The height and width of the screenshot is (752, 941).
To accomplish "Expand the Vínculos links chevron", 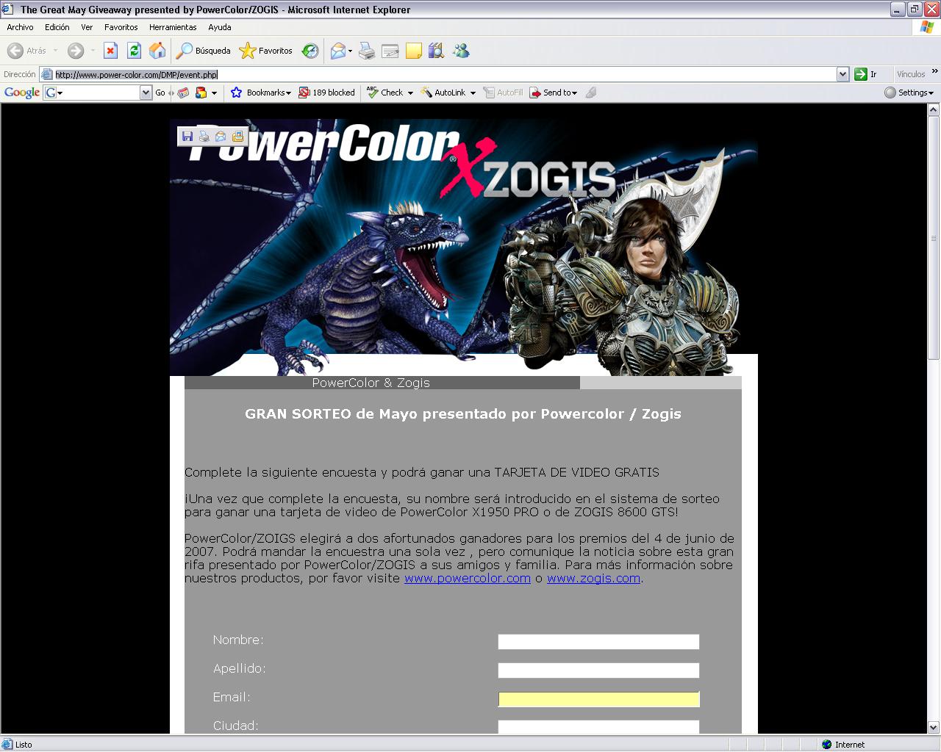I will point(935,71).
